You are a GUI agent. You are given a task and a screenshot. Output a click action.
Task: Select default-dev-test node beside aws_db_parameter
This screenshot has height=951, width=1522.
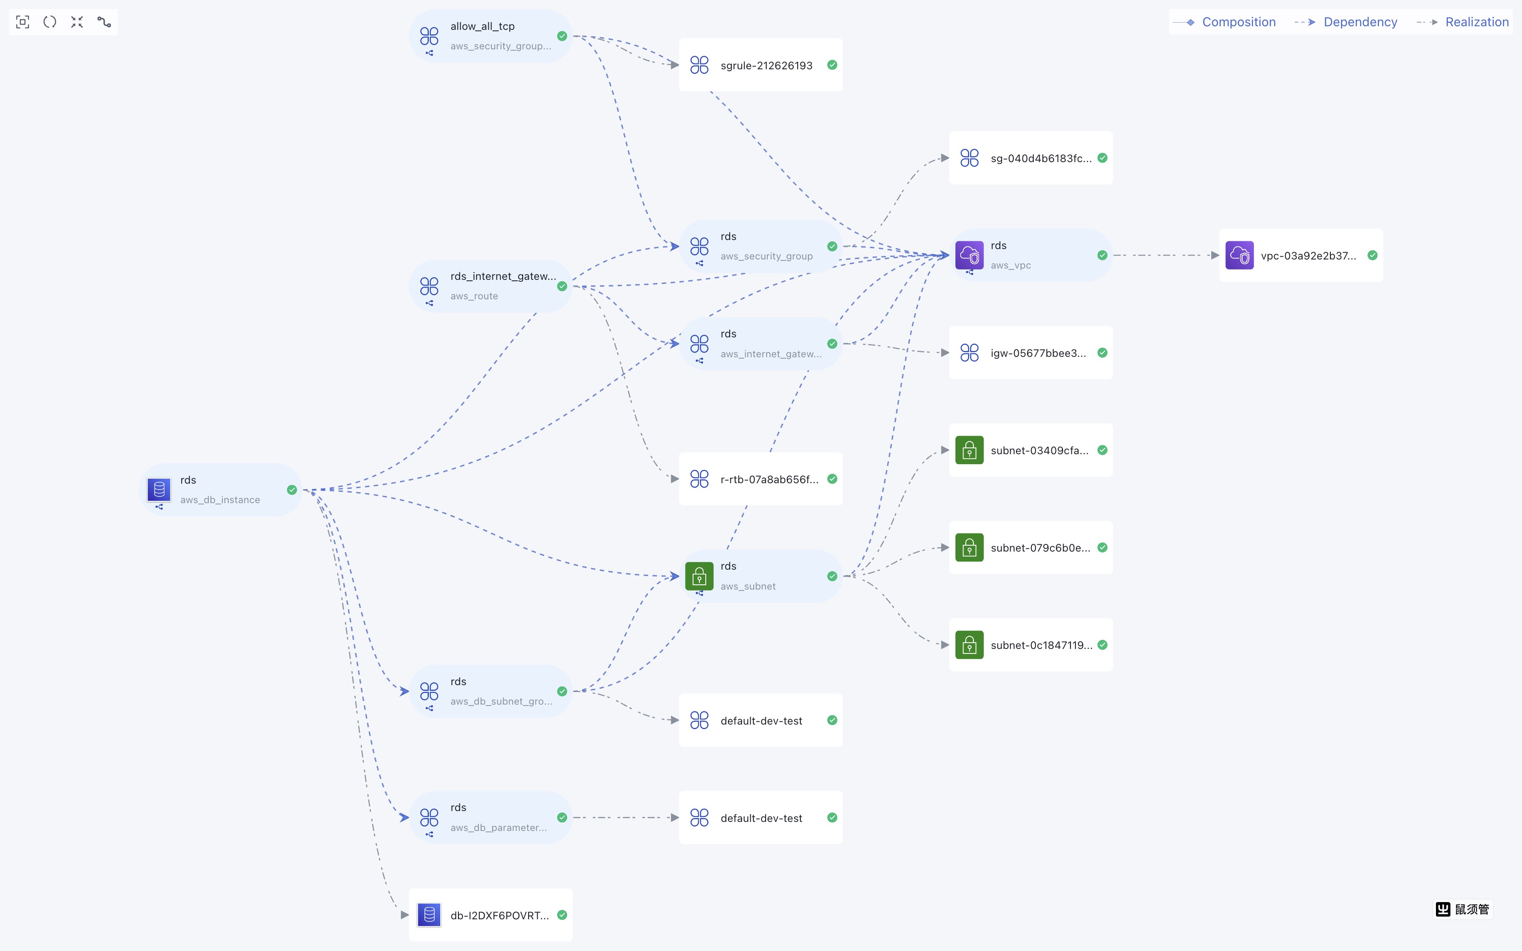tap(761, 818)
